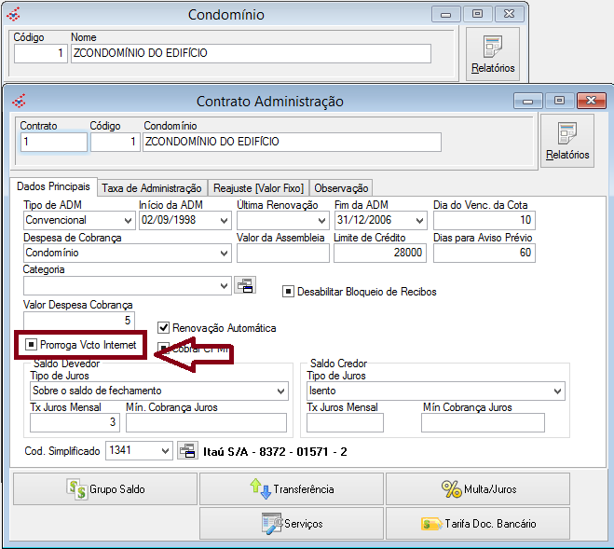Open the Início da ADM date picker
The height and width of the screenshot is (549, 614).
(x=224, y=221)
